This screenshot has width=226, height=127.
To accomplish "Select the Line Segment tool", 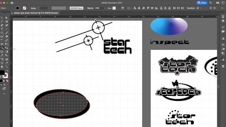I will tap(7, 29).
